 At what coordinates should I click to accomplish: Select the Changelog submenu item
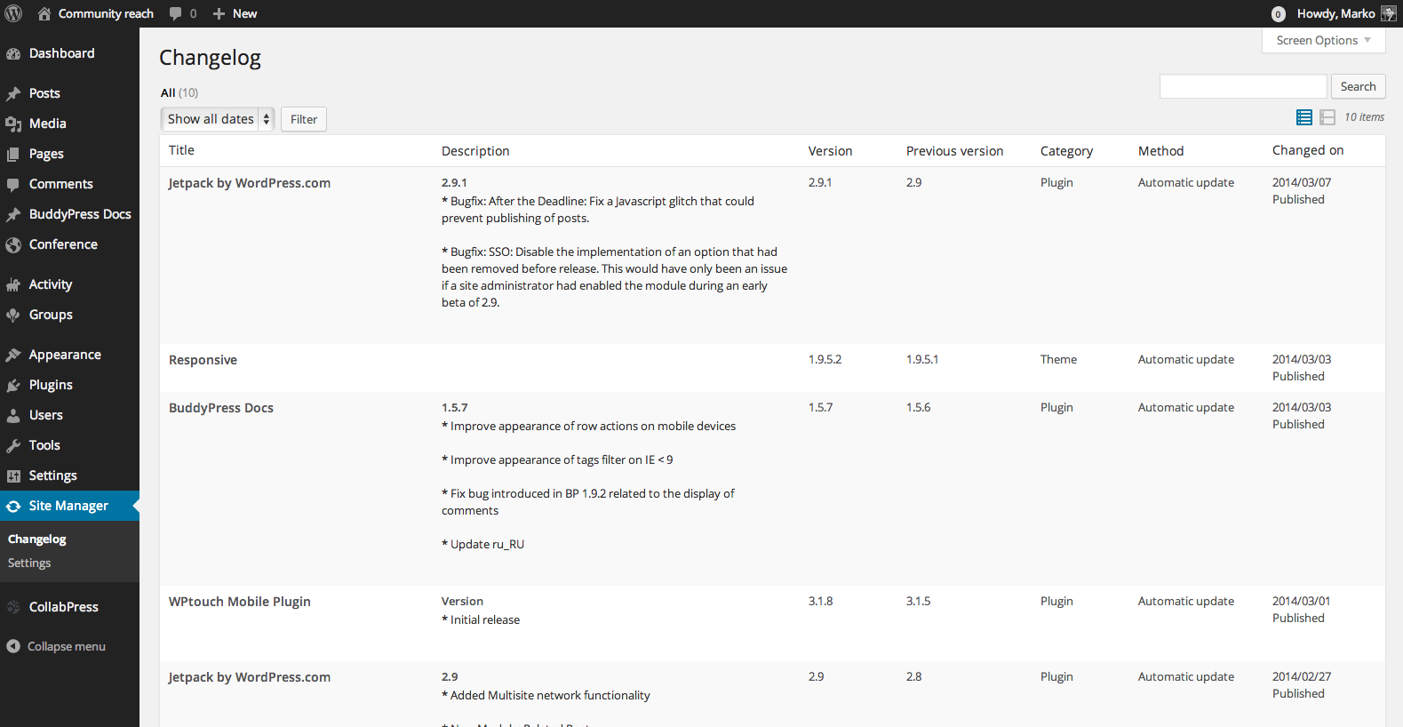click(x=37, y=539)
